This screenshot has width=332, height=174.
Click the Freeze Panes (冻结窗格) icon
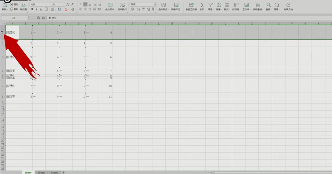[x=258, y=5]
